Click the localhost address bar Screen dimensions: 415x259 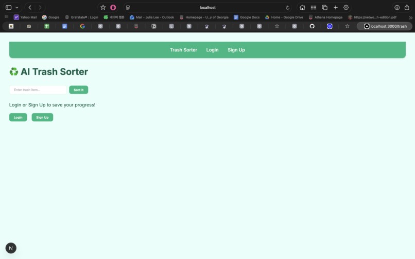[x=207, y=8]
